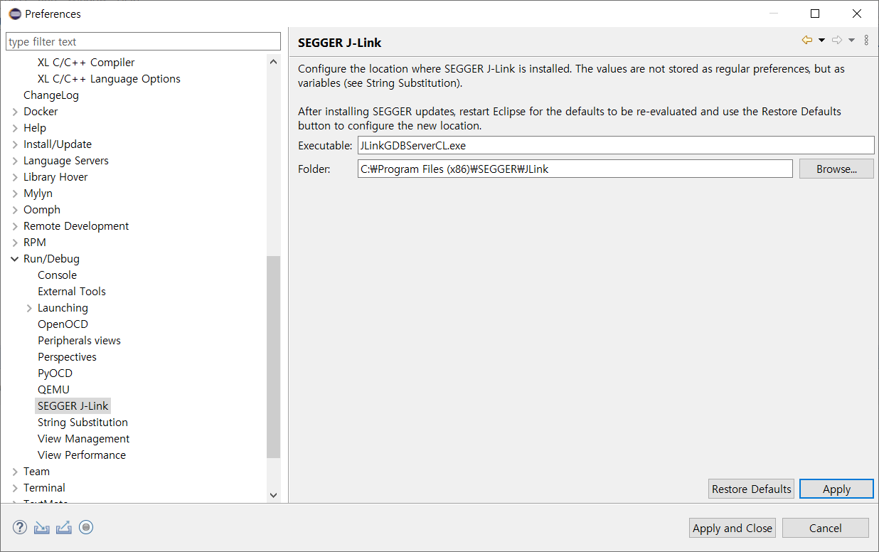The width and height of the screenshot is (879, 552).
Task: Select SEGGER J-Link tree item
Action: click(73, 406)
